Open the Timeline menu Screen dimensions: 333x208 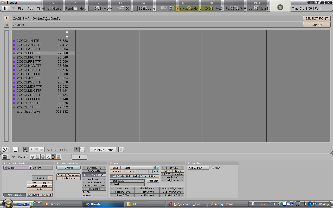43,8
